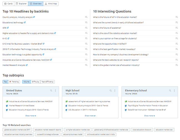The image size is (180, 140).
Task: Expand Show more on High School card
Action: [90, 116]
